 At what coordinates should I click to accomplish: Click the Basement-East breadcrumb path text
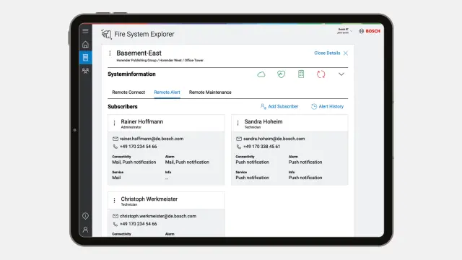pyautogui.click(x=160, y=60)
